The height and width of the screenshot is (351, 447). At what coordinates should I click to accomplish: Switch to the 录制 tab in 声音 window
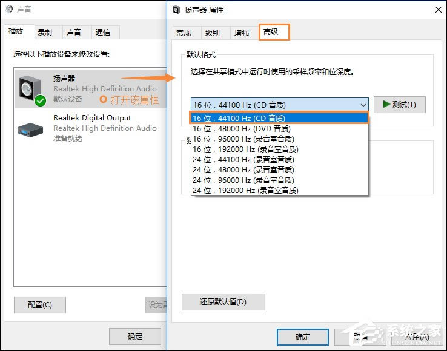[48, 33]
